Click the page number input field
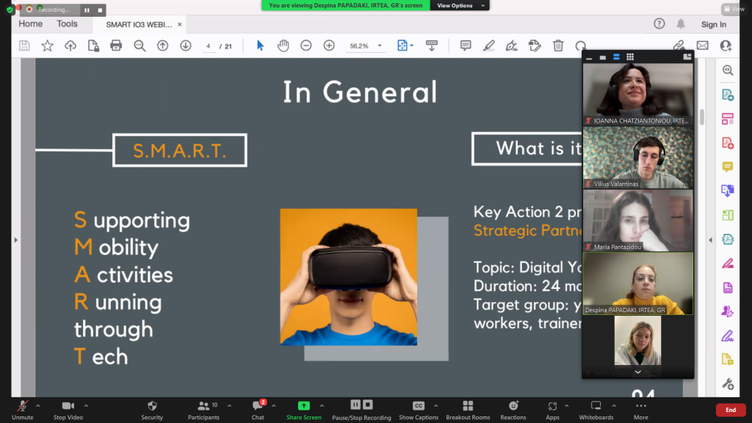This screenshot has width=752, height=423. point(209,46)
